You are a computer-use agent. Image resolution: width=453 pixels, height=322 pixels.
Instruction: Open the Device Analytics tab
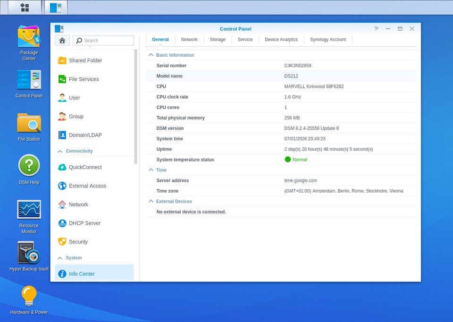pyautogui.click(x=281, y=40)
